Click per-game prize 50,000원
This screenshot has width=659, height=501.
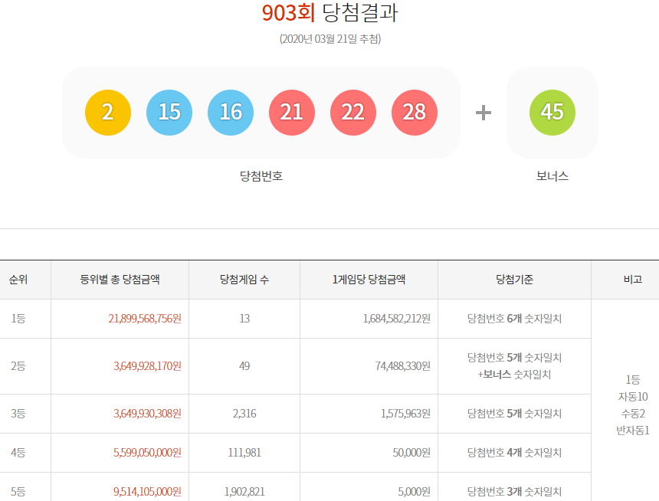[411, 453]
